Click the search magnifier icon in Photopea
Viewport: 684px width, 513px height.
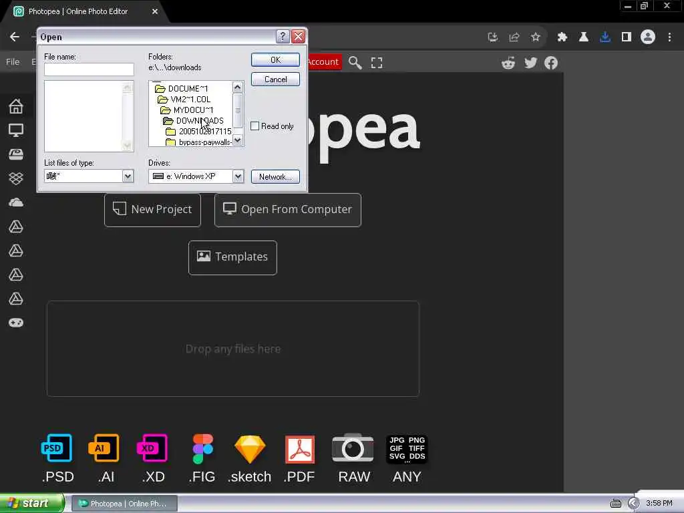355,62
